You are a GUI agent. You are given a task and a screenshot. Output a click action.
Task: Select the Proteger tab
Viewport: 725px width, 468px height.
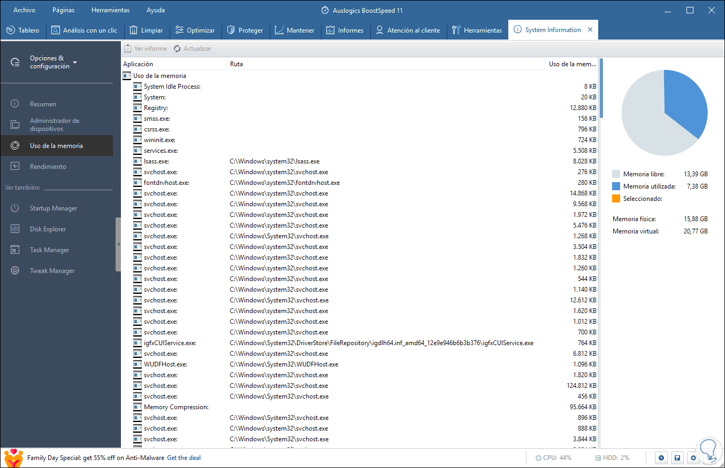[x=245, y=30]
